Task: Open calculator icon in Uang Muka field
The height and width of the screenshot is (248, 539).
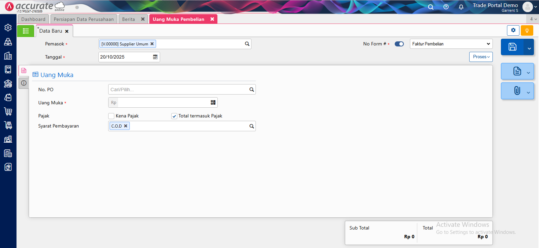Action: [213, 103]
